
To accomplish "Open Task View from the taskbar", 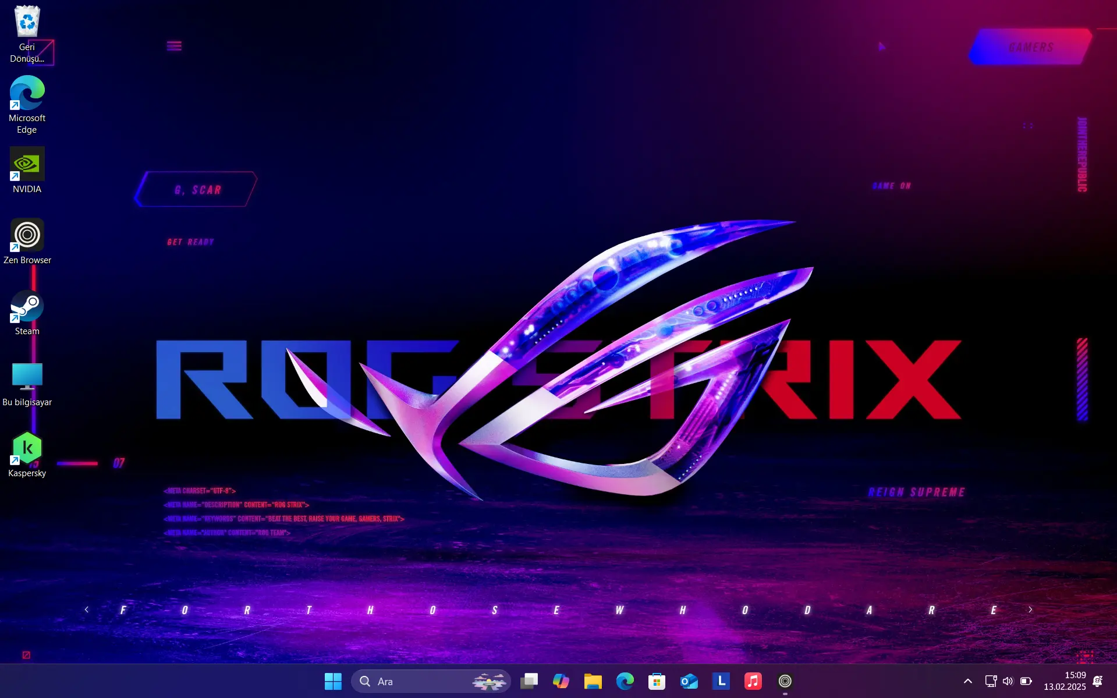I will [529, 681].
